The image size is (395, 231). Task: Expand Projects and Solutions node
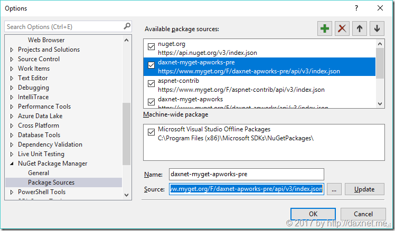pyautogui.click(x=12, y=50)
